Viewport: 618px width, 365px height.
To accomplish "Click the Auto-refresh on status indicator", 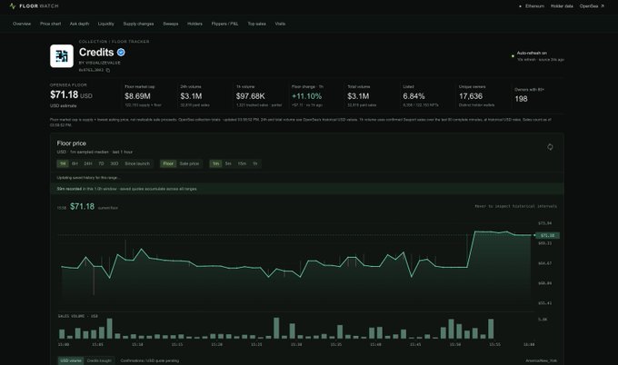I will (x=532, y=53).
